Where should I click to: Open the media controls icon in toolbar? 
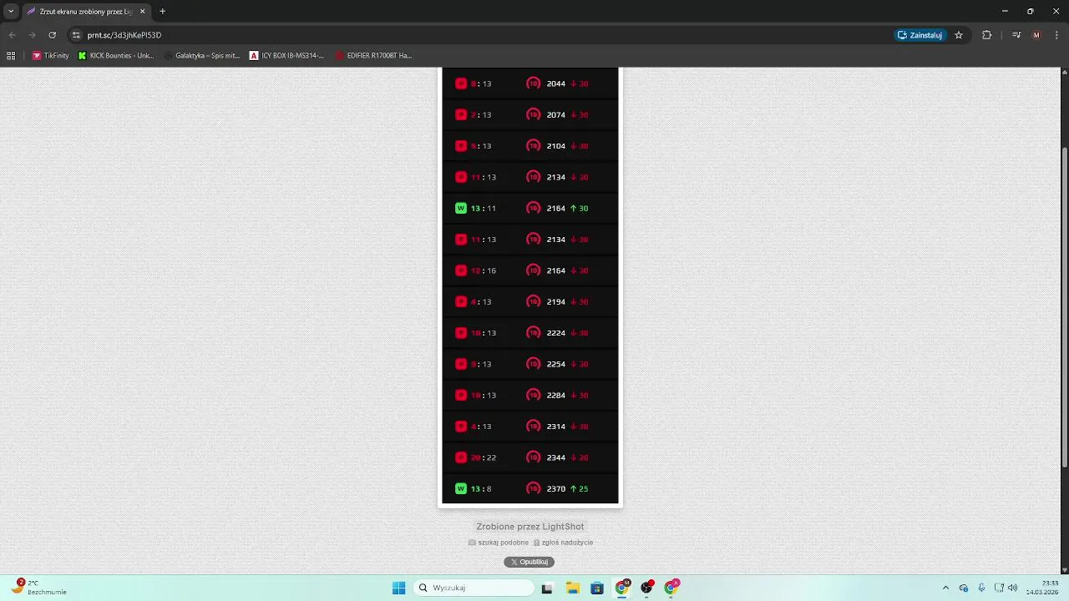1016,35
